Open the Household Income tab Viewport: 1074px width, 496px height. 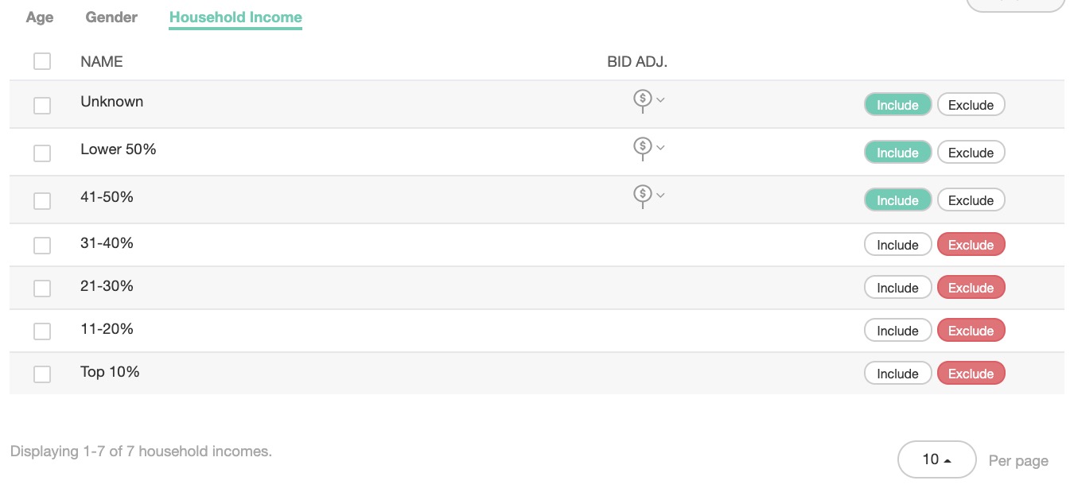(x=235, y=17)
